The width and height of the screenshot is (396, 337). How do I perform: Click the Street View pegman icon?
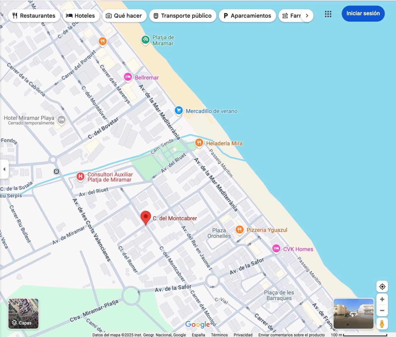coord(382,324)
